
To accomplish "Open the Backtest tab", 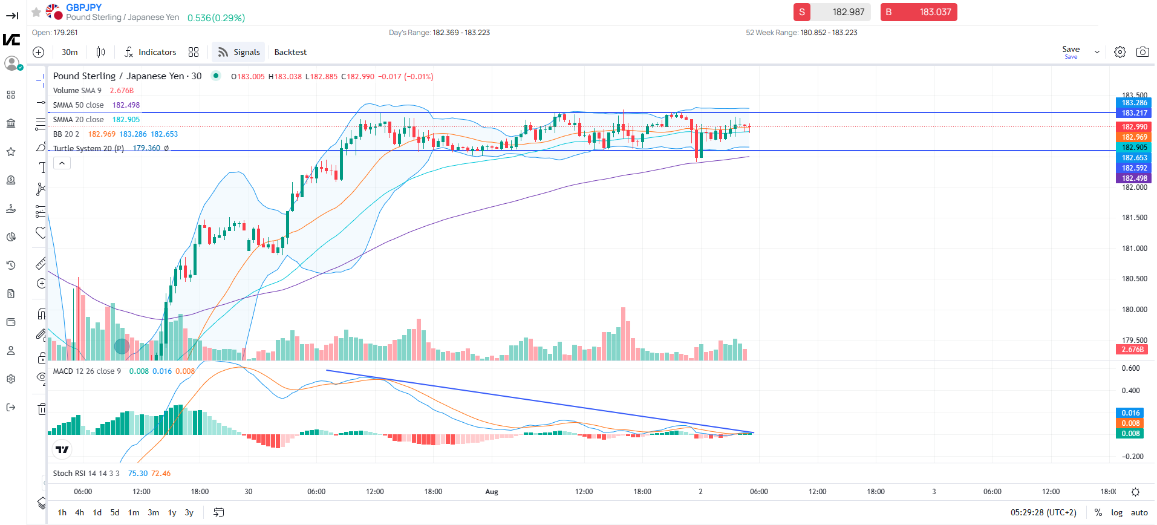I will coord(290,52).
